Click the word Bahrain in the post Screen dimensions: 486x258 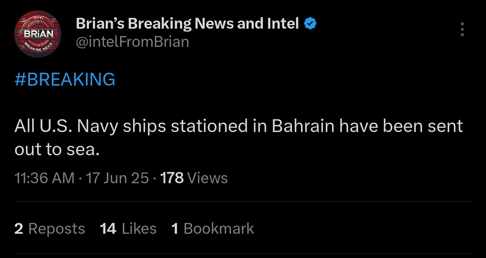click(303, 126)
